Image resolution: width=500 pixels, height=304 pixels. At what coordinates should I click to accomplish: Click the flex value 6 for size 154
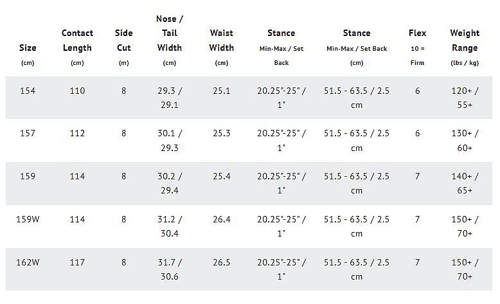point(417,91)
